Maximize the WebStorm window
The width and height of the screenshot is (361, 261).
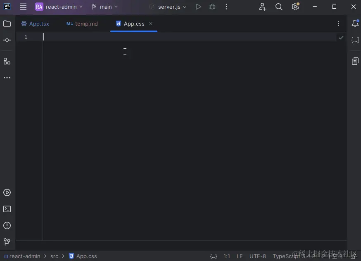334,7
